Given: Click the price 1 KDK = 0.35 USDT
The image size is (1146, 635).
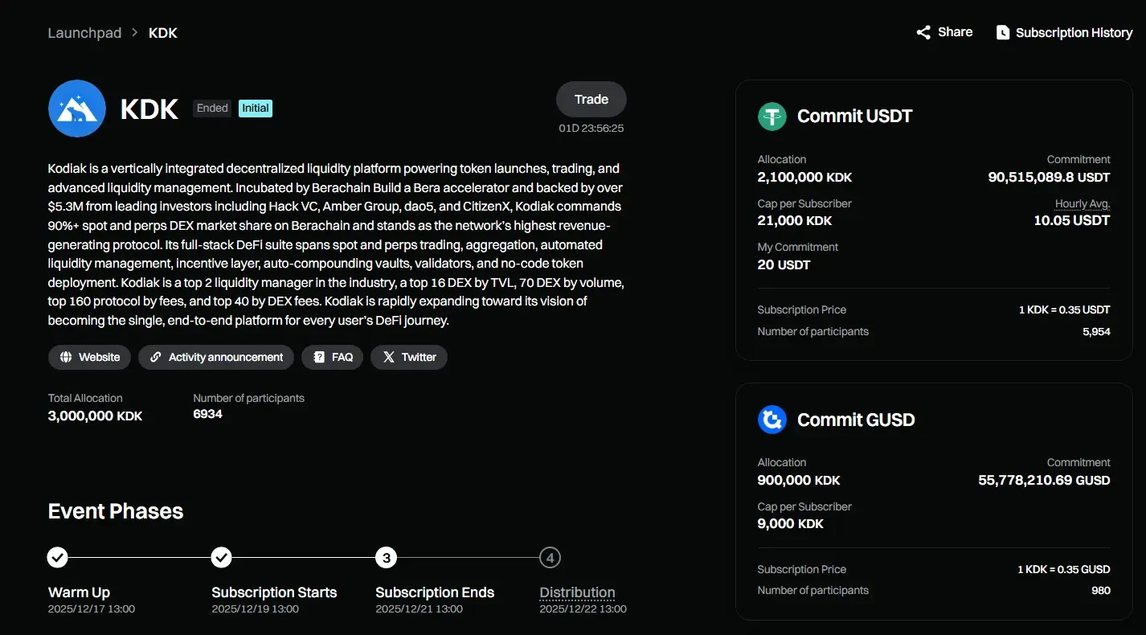Looking at the screenshot, I should tap(1065, 310).
